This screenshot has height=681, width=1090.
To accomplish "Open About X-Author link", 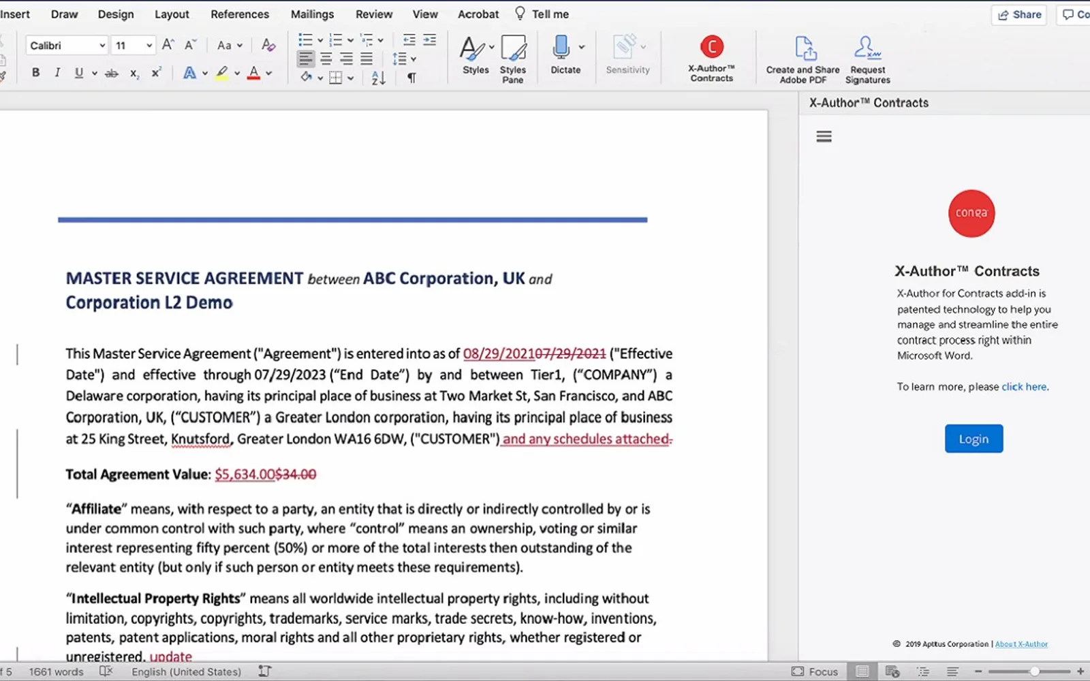I will pyautogui.click(x=1021, y=644).
